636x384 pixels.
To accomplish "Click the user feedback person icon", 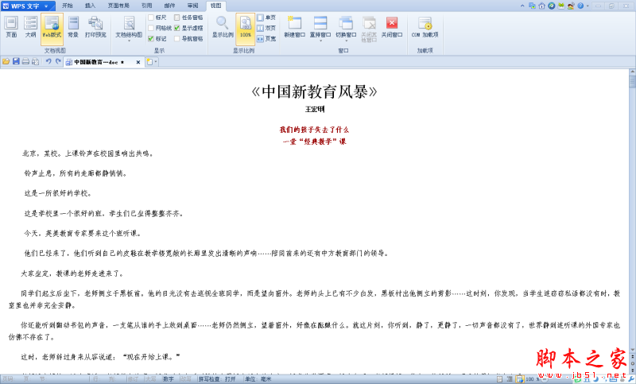I will [571, 6].
